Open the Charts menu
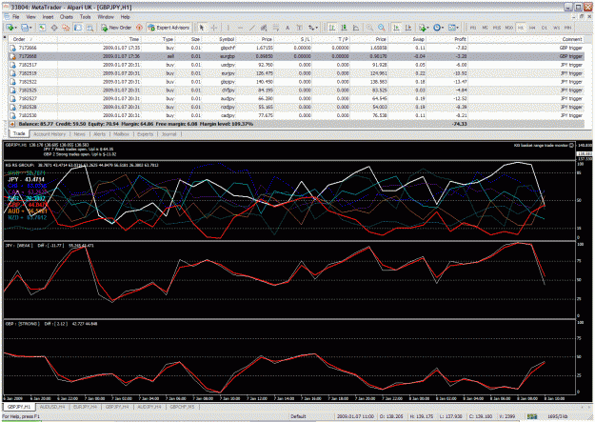Screen dimensions: 595x422 click(66, 17)
